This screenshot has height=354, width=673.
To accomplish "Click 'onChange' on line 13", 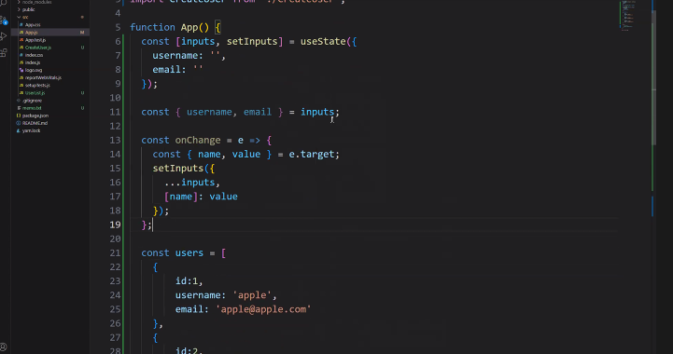I will (198, 140).
